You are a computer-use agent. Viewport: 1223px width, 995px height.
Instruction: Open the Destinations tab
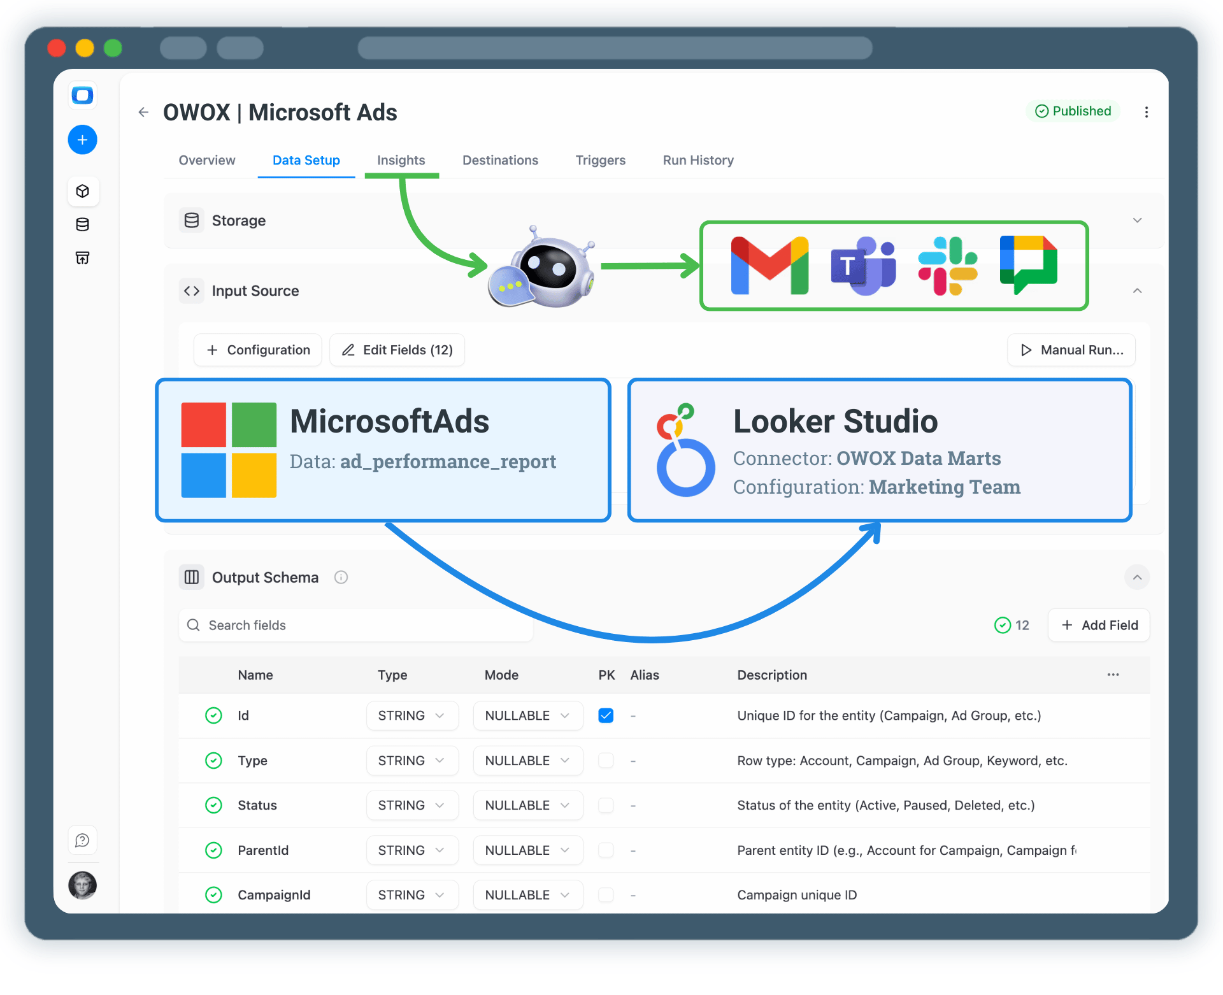tap(500, 161)
